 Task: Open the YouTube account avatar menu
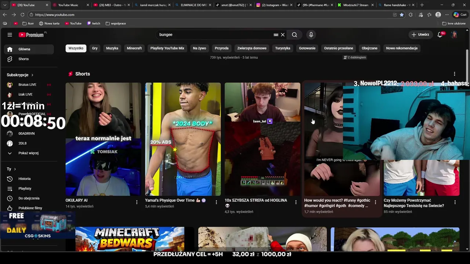click(454, 34)
